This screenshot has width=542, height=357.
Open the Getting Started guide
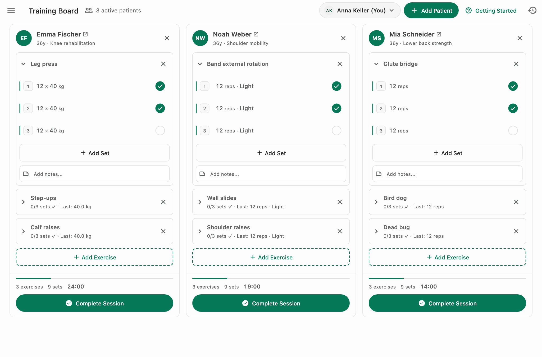click(x=491, y=11)
